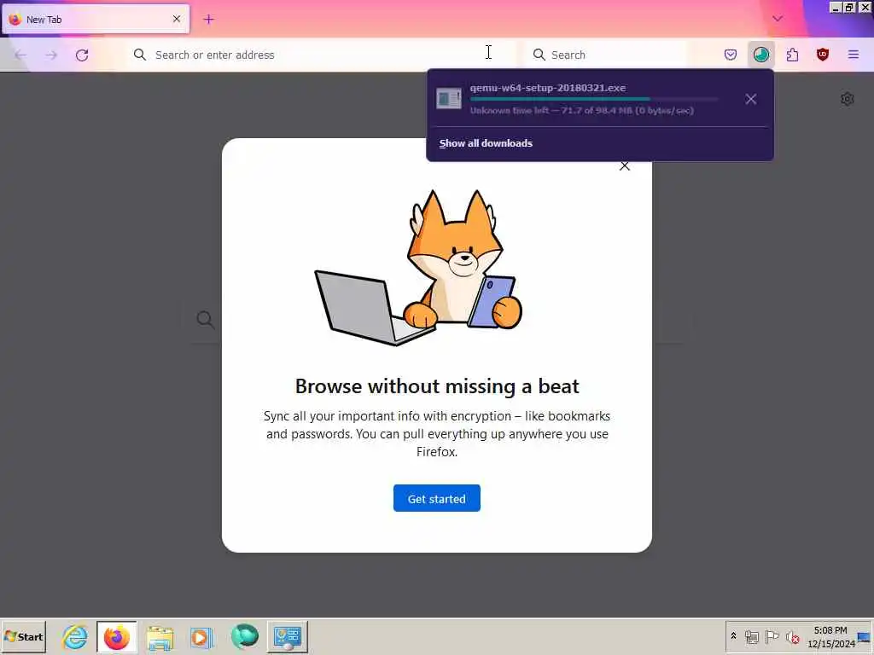Viewport: 874px width, 655px height.
Task: Open the uBlock Origin shield icon
Action: pyautogui.click(x=823, y=55)
